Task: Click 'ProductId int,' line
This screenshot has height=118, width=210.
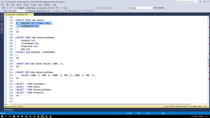Action: coord(30,46)
